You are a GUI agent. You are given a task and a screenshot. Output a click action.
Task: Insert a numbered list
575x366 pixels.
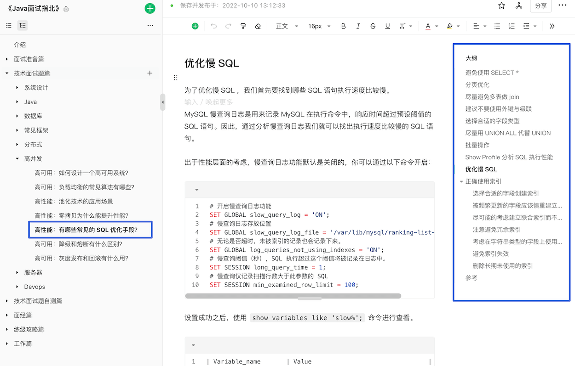click(512, 26)
